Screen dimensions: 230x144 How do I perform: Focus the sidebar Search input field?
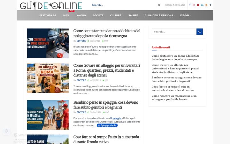coord(174,32)
